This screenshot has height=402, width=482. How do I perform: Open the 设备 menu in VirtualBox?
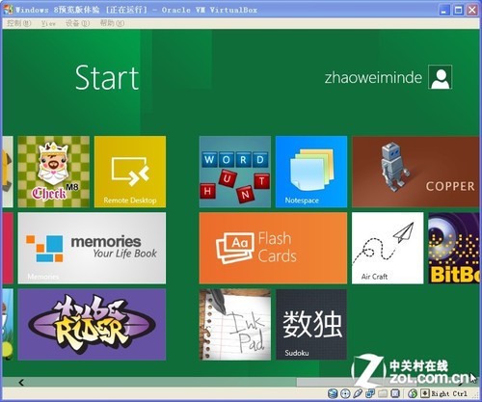[77, 23]
